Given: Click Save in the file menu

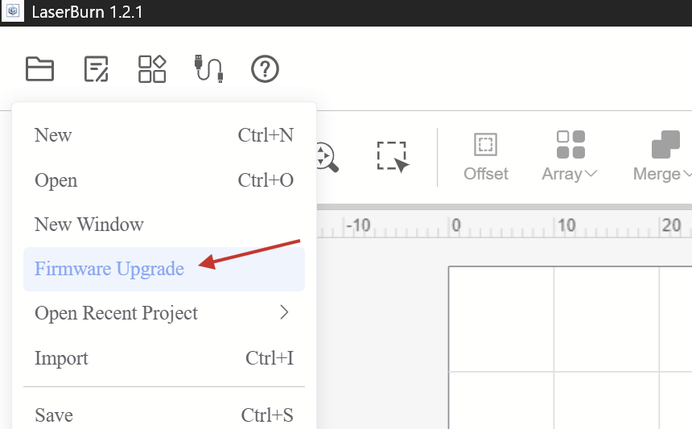Looking at the screenshot, I should click(x=54, y=415).
